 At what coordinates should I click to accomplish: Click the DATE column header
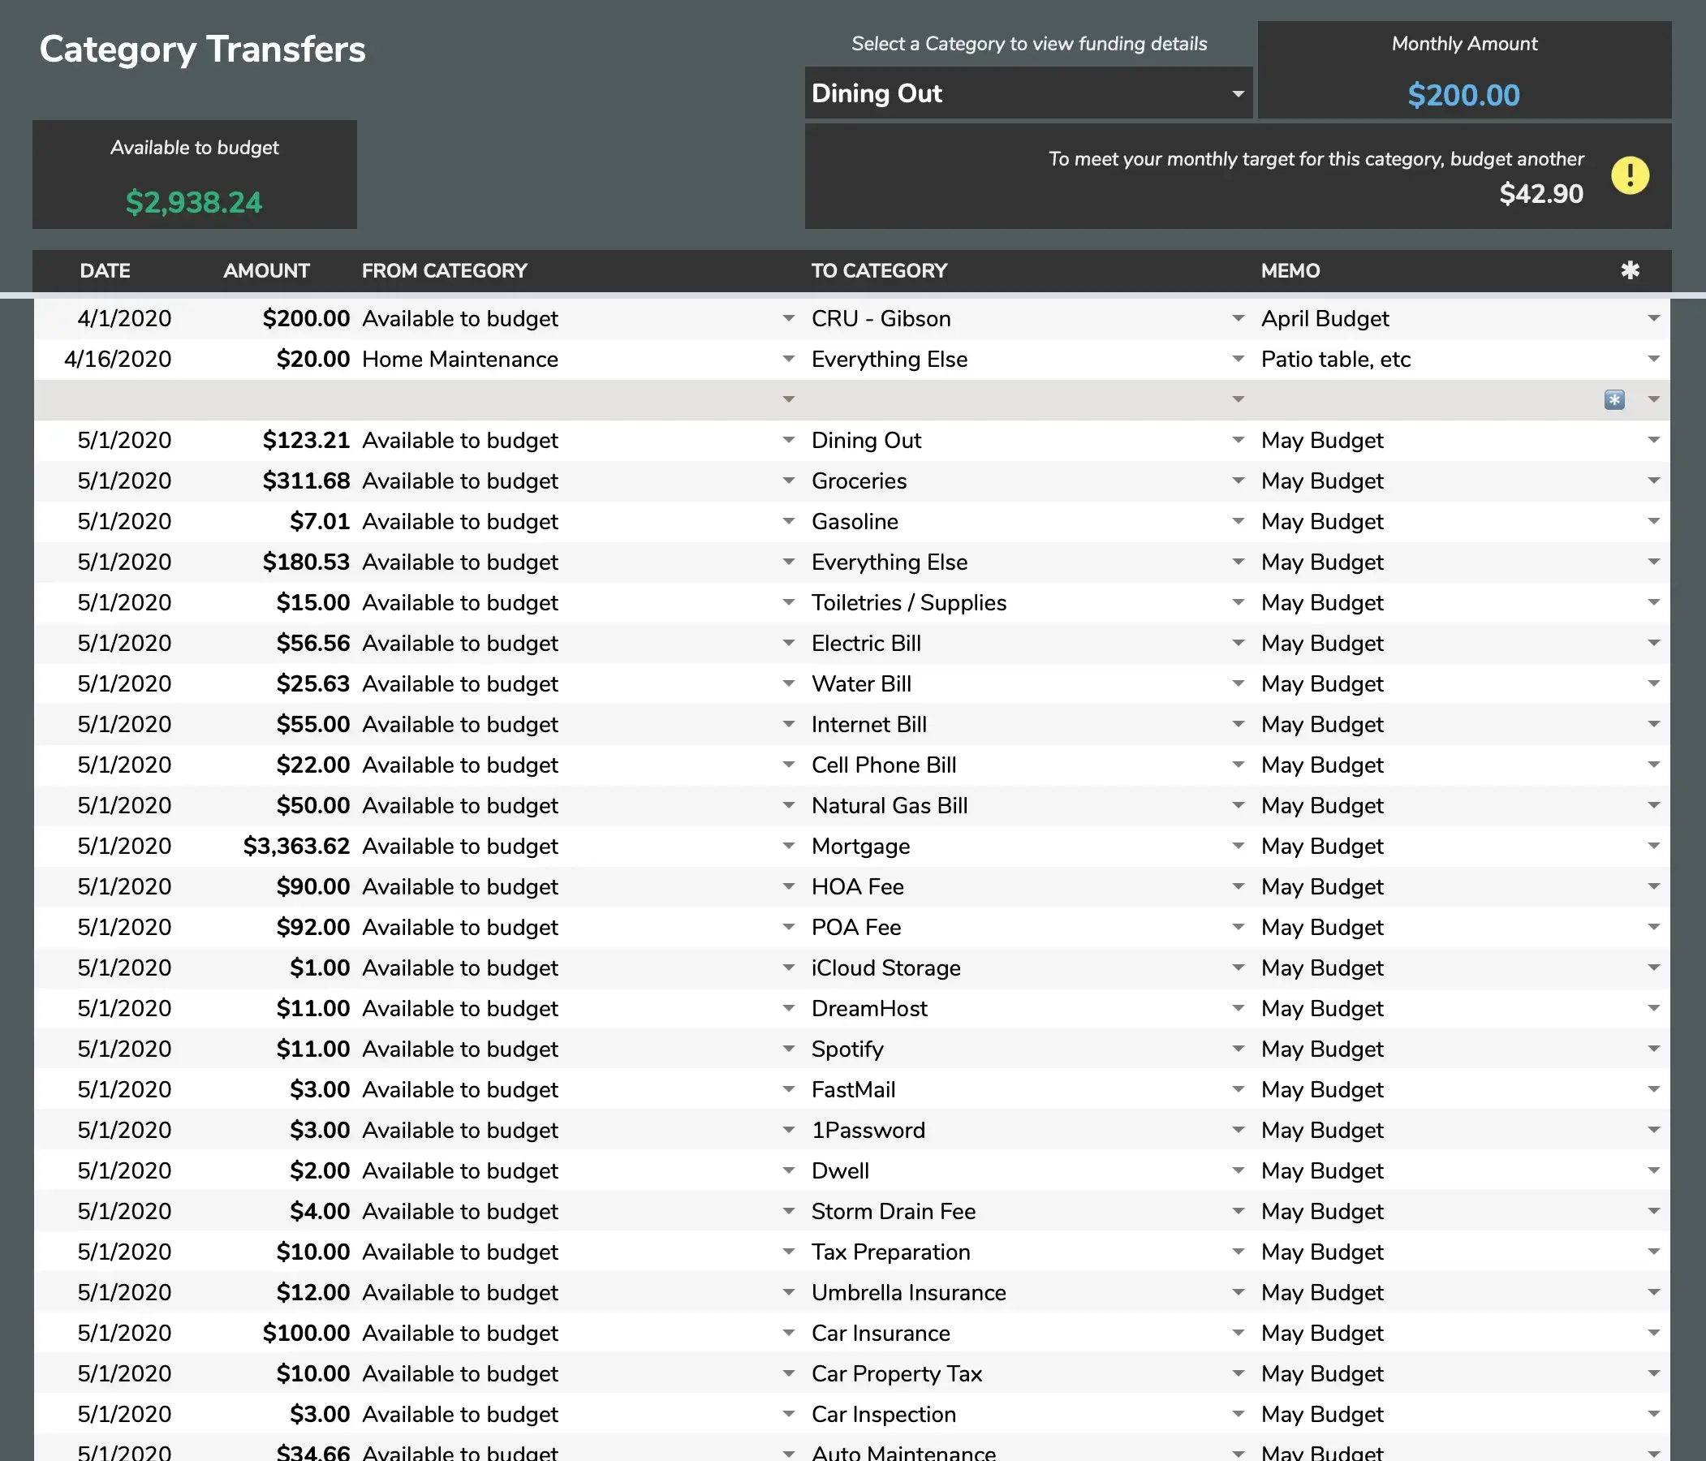coord(105,270)
